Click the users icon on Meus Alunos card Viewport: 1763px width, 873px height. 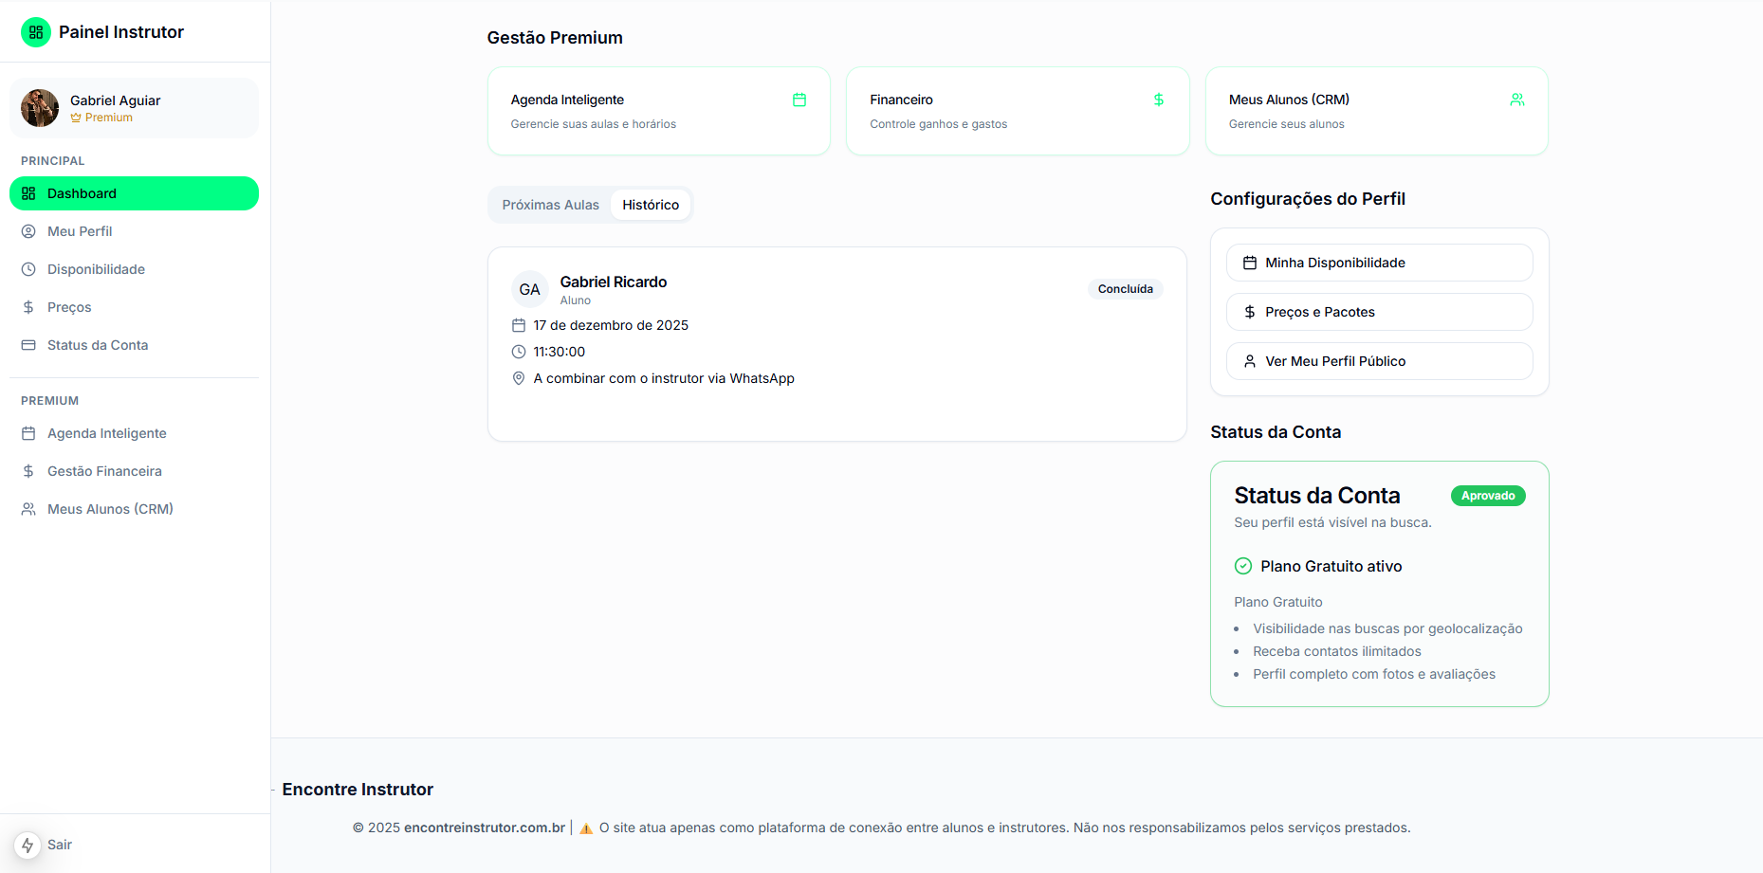pos(1517,99)
